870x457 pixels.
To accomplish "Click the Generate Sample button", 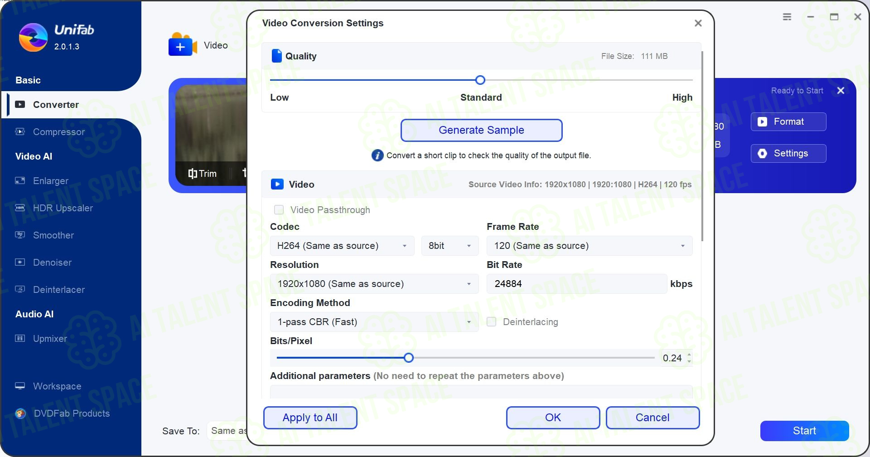I will click(481, 130).
